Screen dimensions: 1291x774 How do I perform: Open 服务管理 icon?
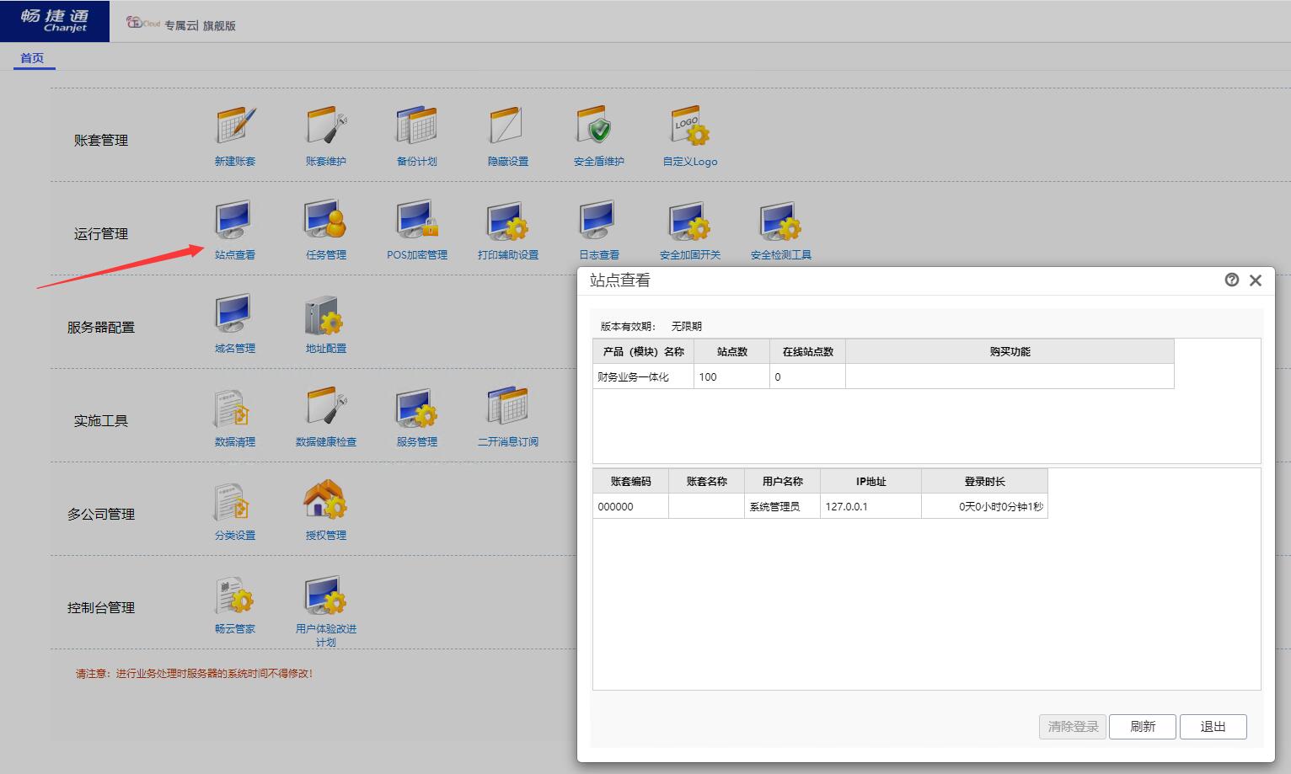[417, 407]
